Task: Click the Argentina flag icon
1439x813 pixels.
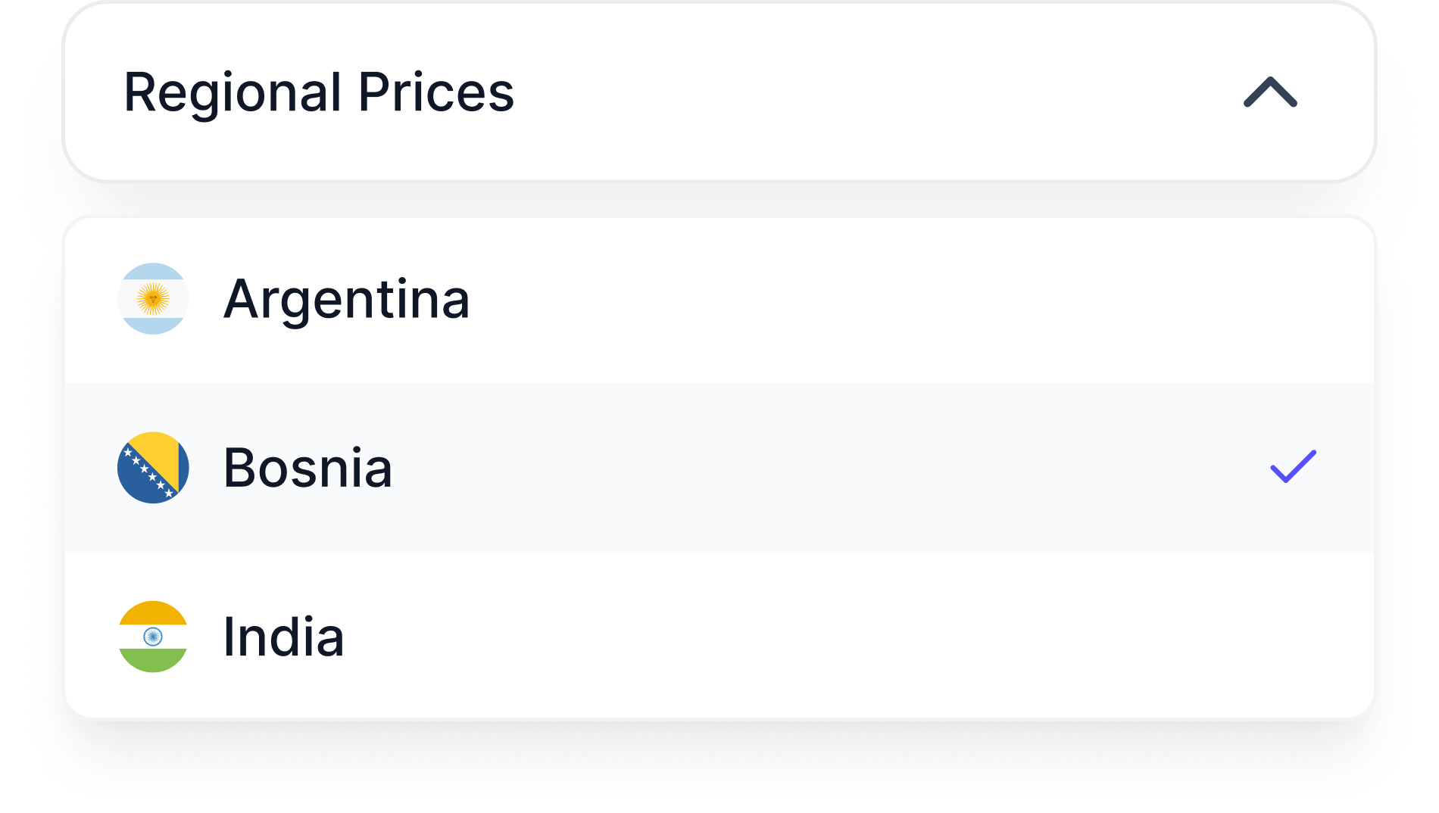Action: pyautogui.click(x=153, y=299)
